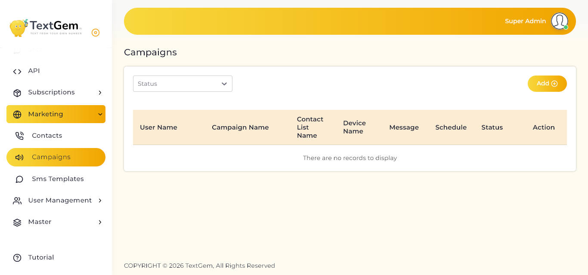Click the Status dropdown arrow
This screenshot has width=588, height=275.
coord(224,84)
